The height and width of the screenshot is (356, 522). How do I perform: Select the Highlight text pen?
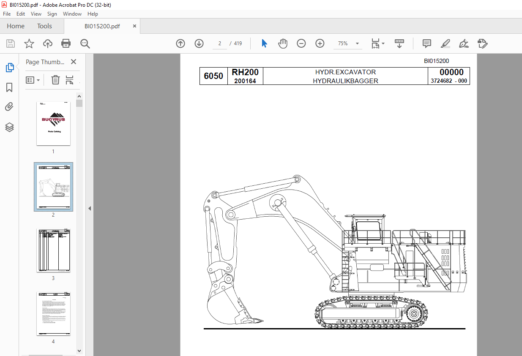[x=445, y=43]
